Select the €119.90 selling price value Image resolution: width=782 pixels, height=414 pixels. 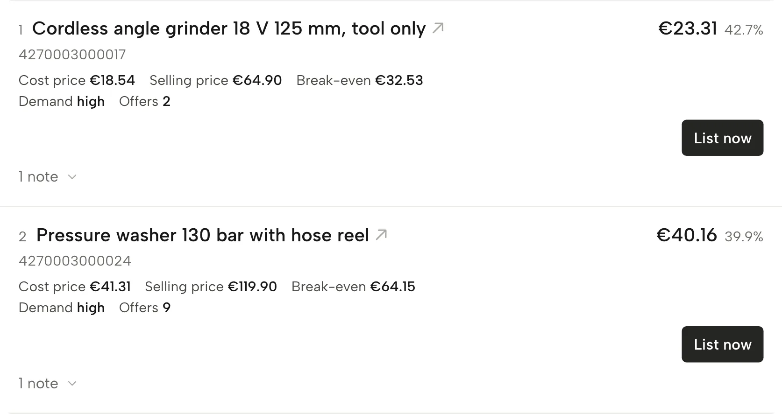252,287
